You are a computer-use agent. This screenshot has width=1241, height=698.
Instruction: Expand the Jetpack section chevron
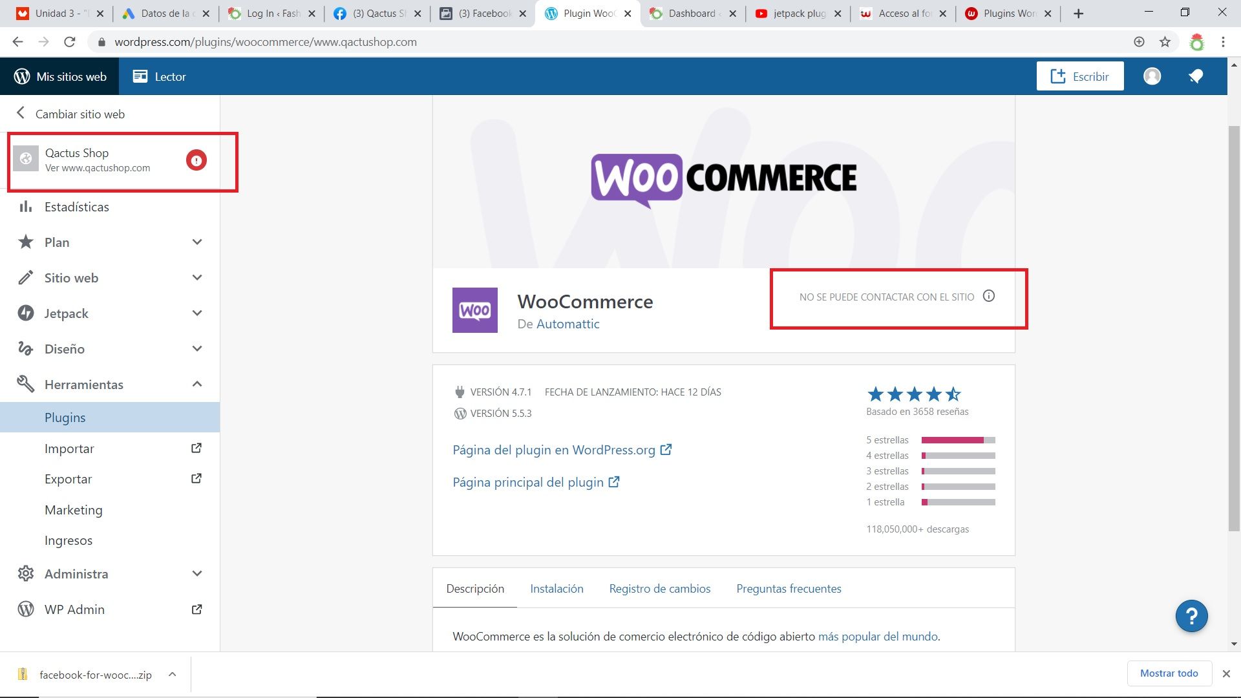coord(197,313)
